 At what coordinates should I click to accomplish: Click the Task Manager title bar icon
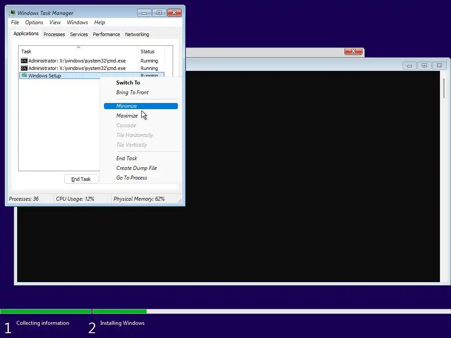click(12, 13)
